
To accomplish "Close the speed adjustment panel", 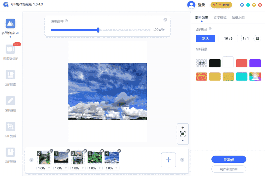I will [x=165, y=20].
